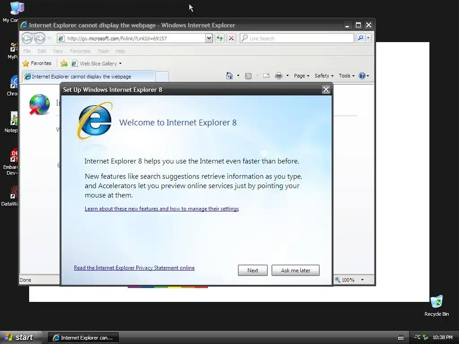Select the Internet Explorer cannot display tab
The width and height of the screenshot is (459, 344).
pyautogui.click(x=89, y=76)
